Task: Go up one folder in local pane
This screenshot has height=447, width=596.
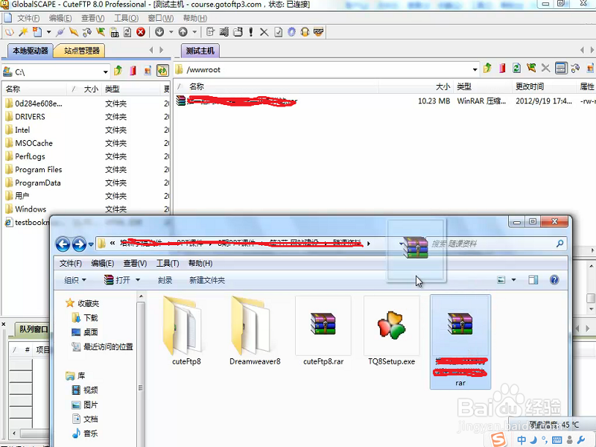Action: tap(118, 70)
